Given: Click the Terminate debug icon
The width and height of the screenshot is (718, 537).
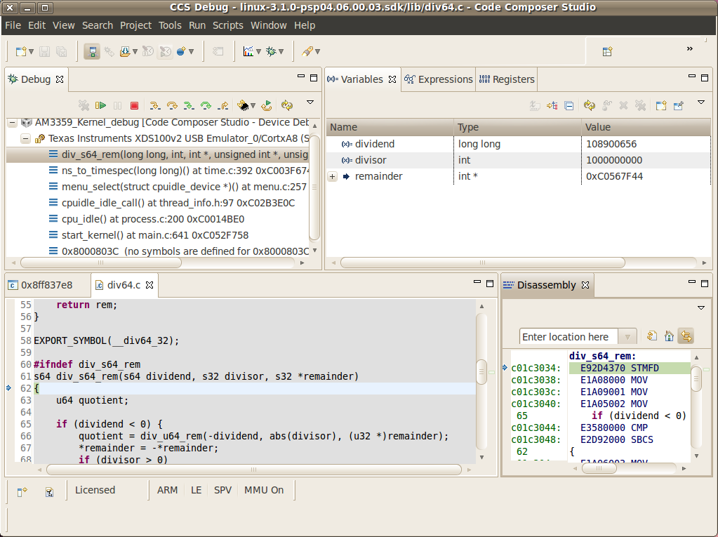Looking at the screenshot, I should coord(135,105).
